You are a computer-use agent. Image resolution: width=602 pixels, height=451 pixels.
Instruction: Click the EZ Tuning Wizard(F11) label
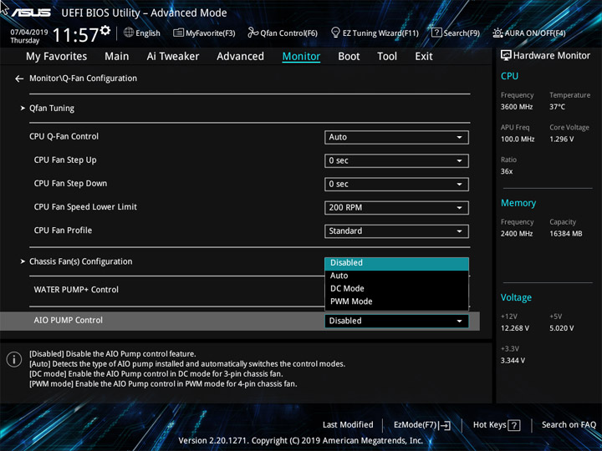(x=380, y=33)
